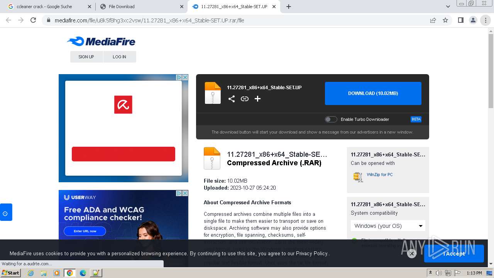Click the address bar URL
This screenshot has height=278, width=494.
pos(149,20)
